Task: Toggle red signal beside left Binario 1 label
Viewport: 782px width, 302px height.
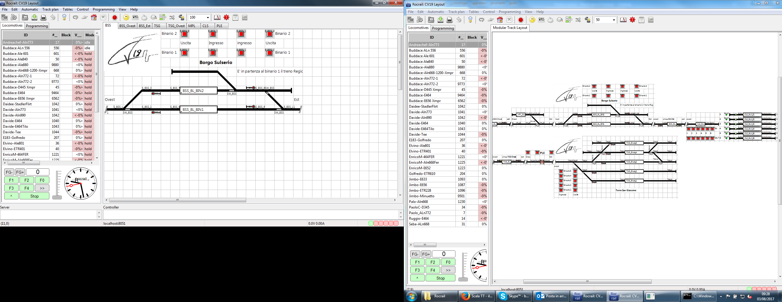Action: point(184,53)
